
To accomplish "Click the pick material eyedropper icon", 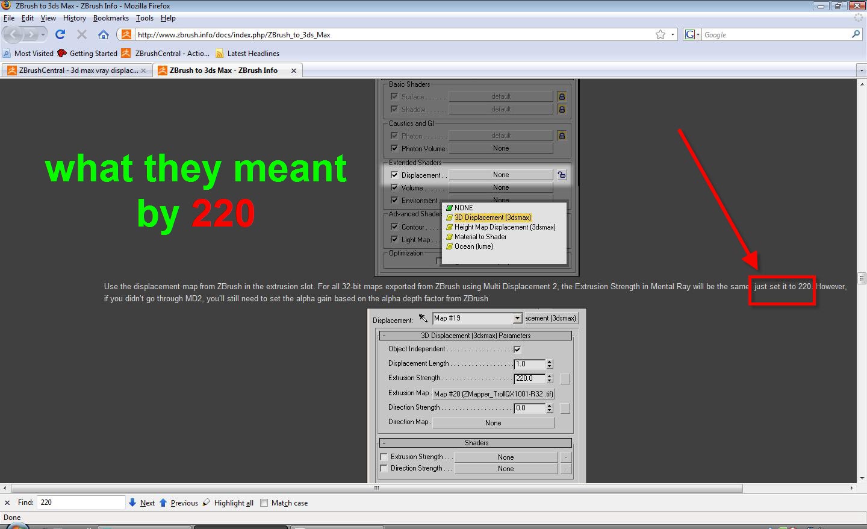I will click(423, 318).
